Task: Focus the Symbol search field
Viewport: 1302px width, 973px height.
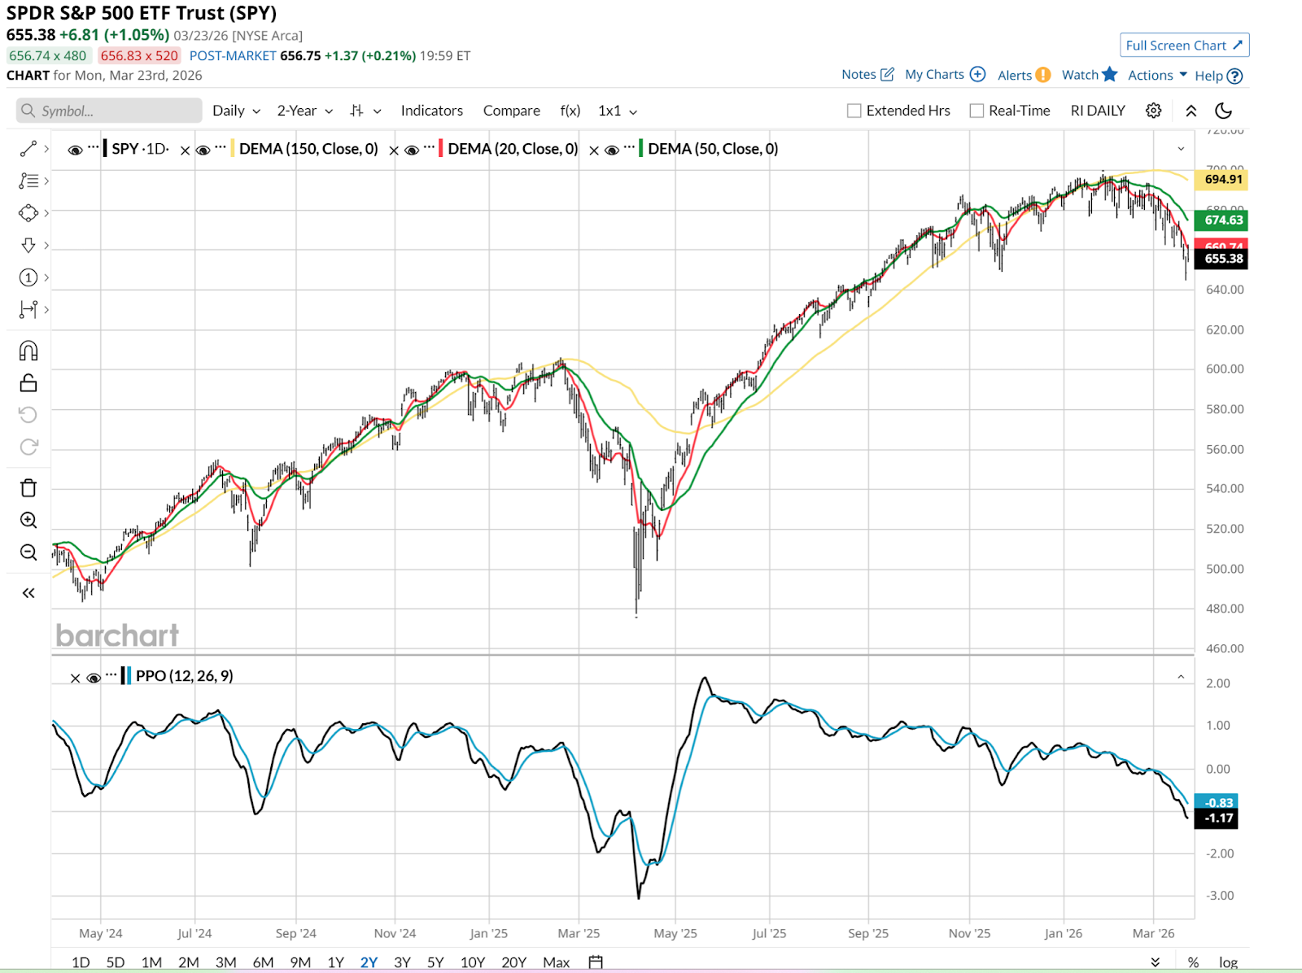Action: click(x=109, y=111)
